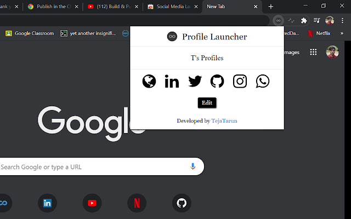Close the 'Social Media La' tab
This screenshot has height=219, width=351.
tap(196, 7)
